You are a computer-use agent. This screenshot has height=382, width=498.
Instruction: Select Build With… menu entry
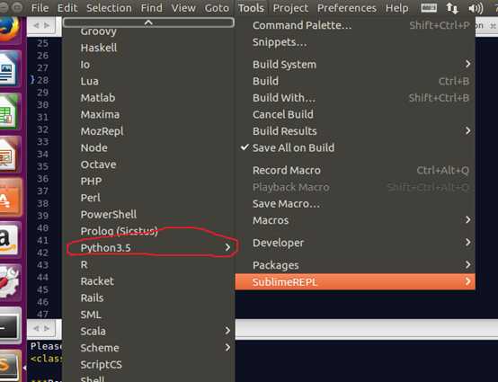pyautogui.click(x=355, y=98)
